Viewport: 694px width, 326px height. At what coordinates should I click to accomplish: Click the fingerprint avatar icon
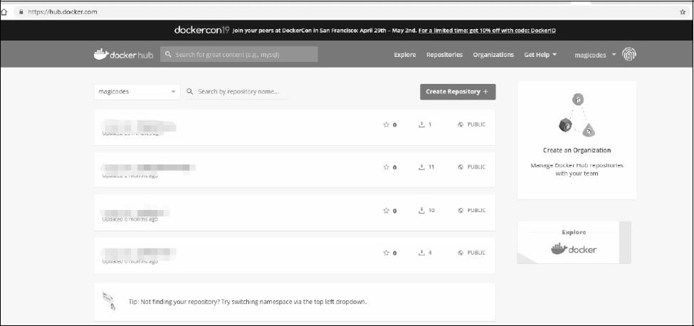tap(629, 55)
